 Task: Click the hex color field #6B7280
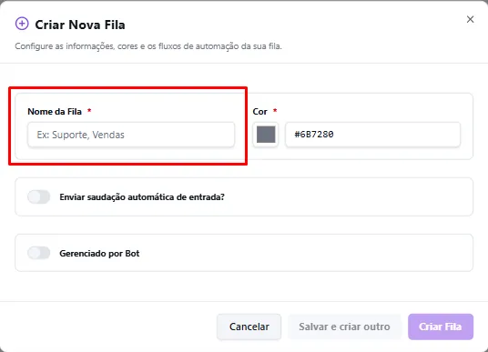372,135
